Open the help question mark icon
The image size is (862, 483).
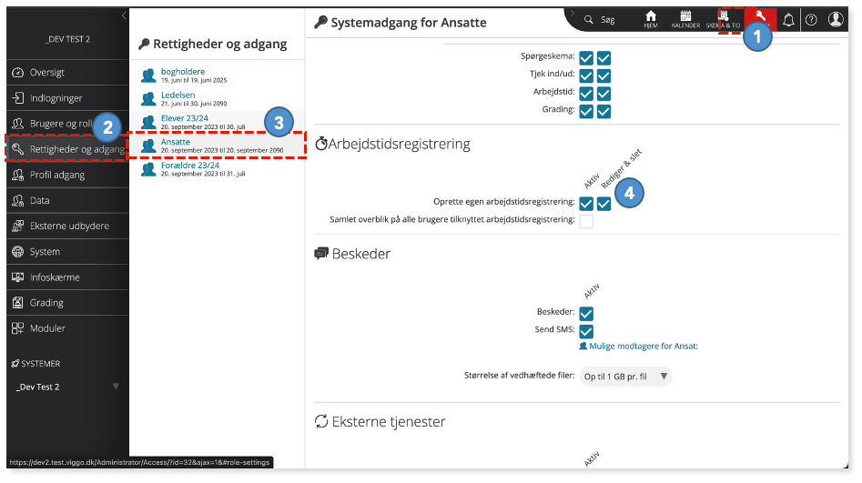click(x=811, y=20)
